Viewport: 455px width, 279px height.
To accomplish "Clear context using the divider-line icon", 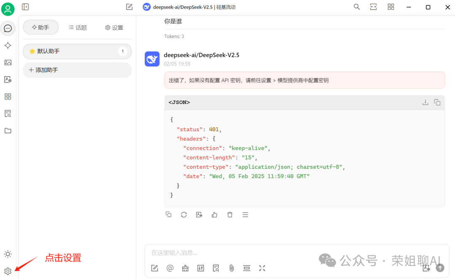I will 246,268.
